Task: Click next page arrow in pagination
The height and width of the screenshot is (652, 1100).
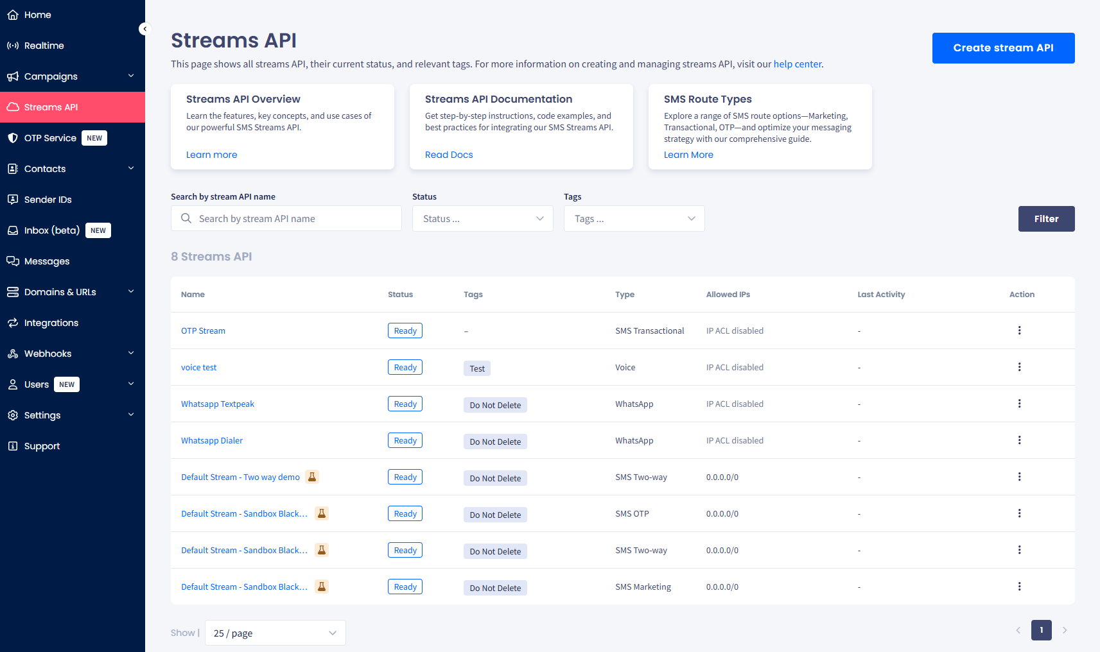Action: coord(1065,630)
